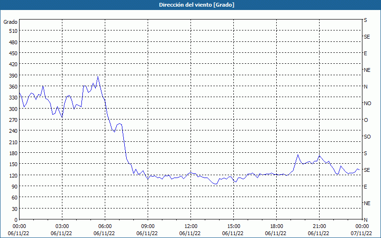Image resolution: width=381 pixels, height=238 pixels.
Task: Click compass label 'S' level with 180
Action: point(365,153)
